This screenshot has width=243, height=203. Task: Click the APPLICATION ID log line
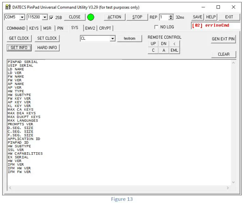tap(24, 139)
